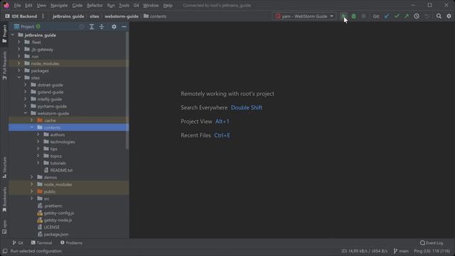Hide the Project tool window
The height and width of the screenshot is (256, 455).
124,27
